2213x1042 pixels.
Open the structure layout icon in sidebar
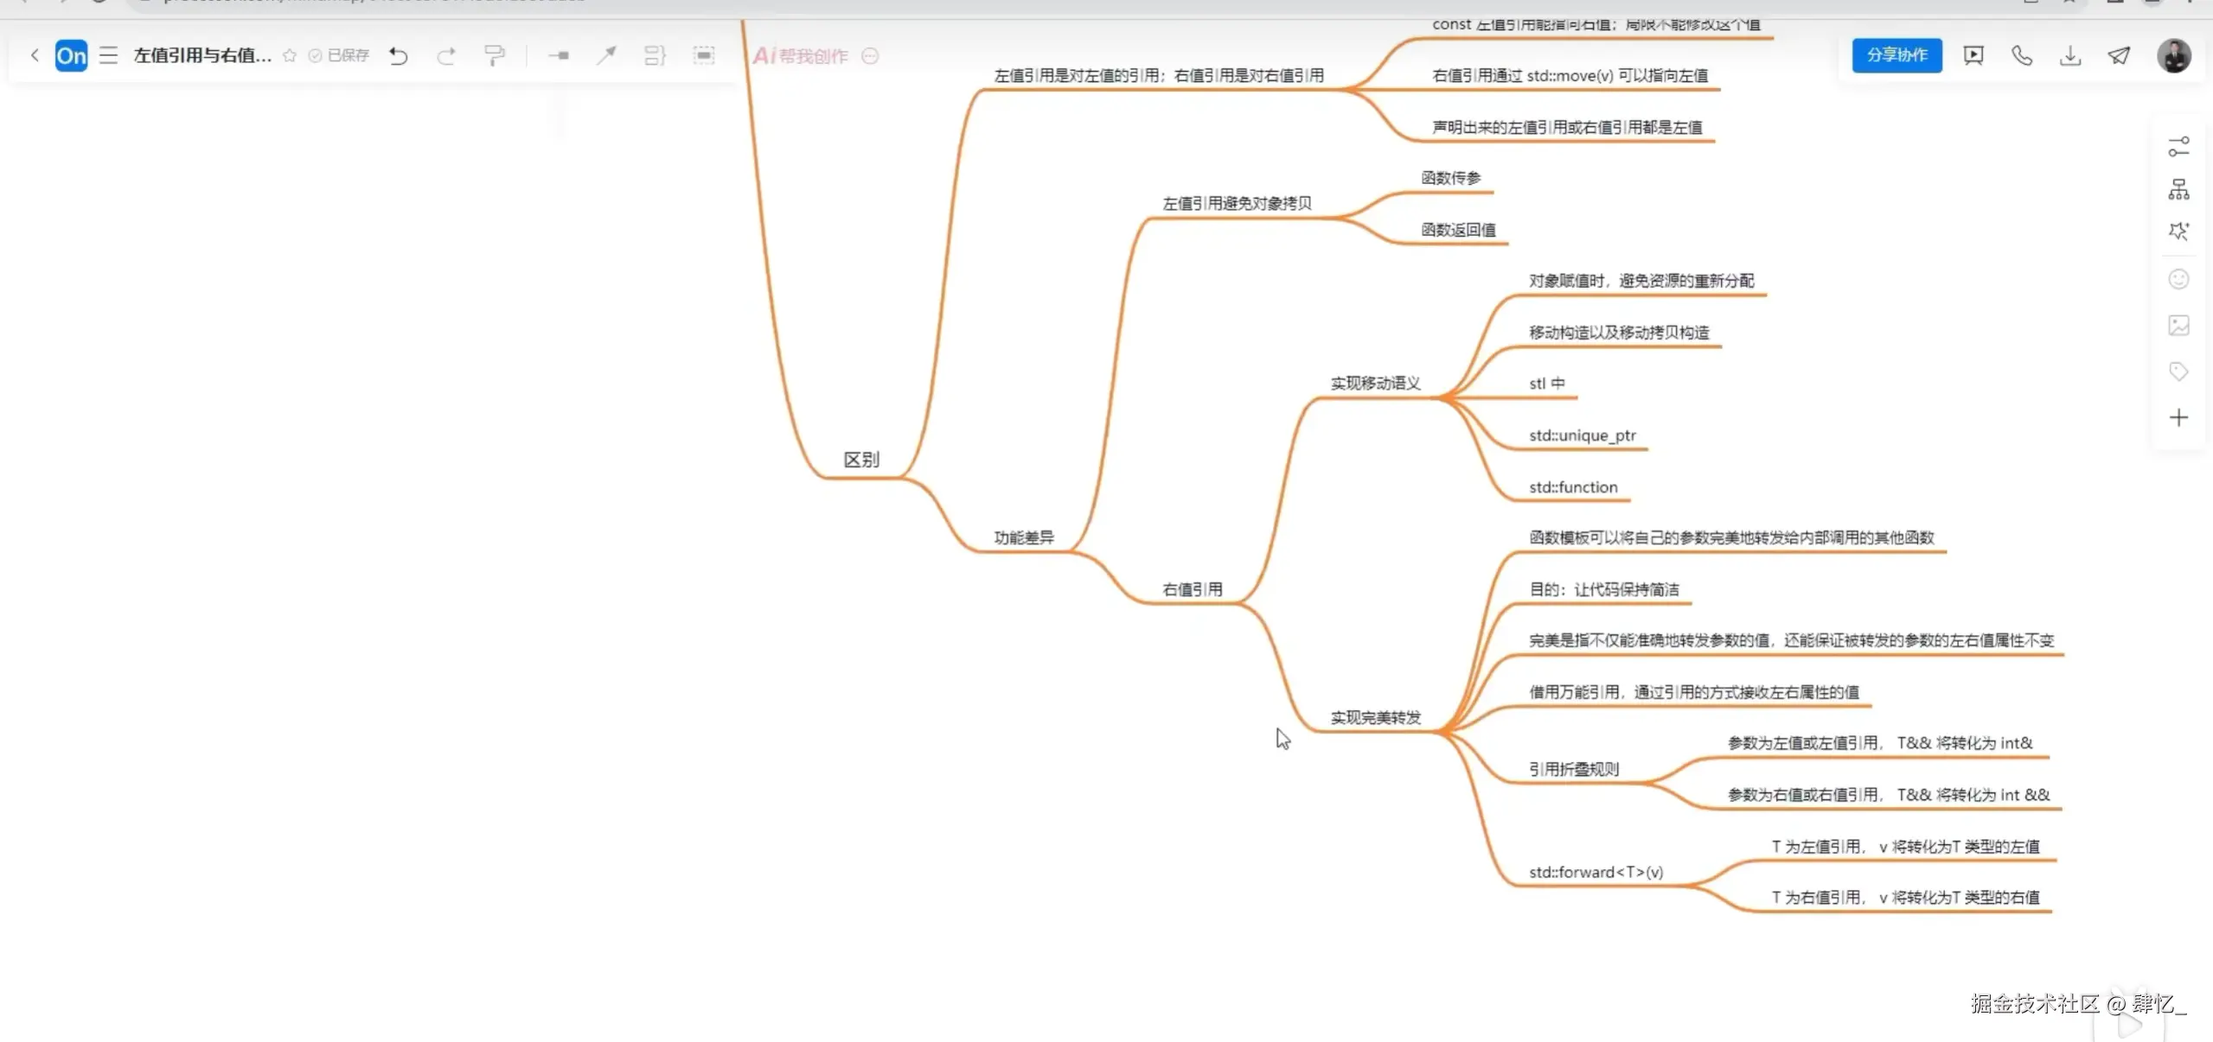tap(2178, 189)
